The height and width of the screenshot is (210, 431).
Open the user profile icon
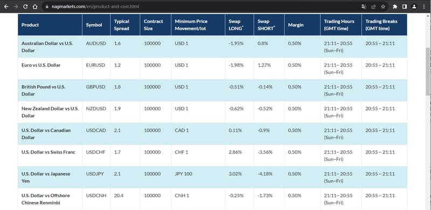414,6
